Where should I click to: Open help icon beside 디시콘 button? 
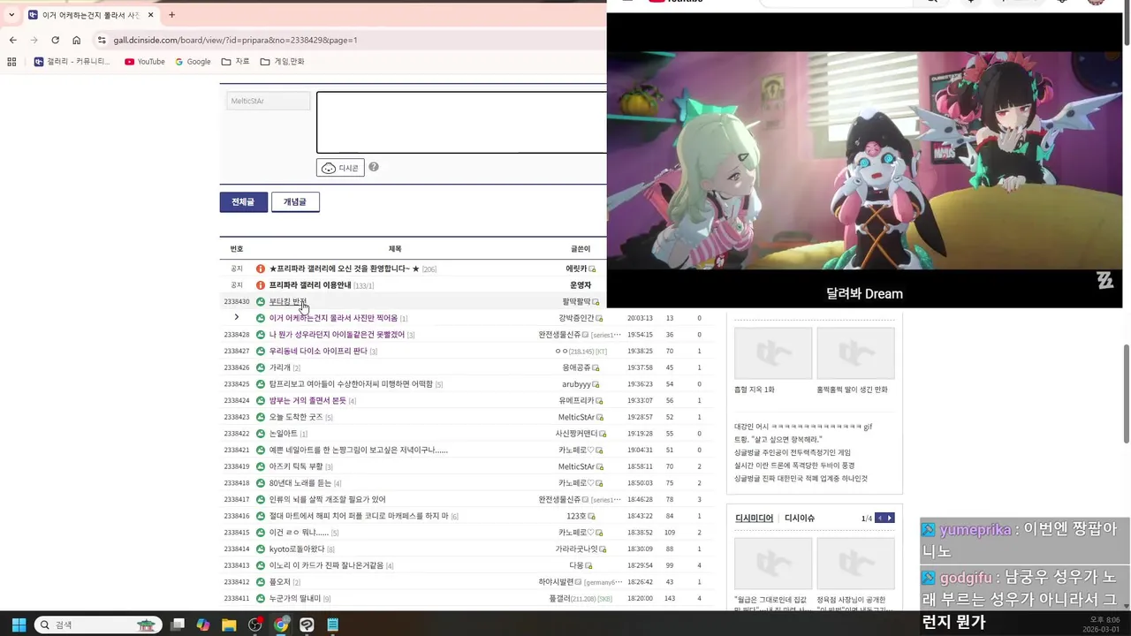[374, 167]
